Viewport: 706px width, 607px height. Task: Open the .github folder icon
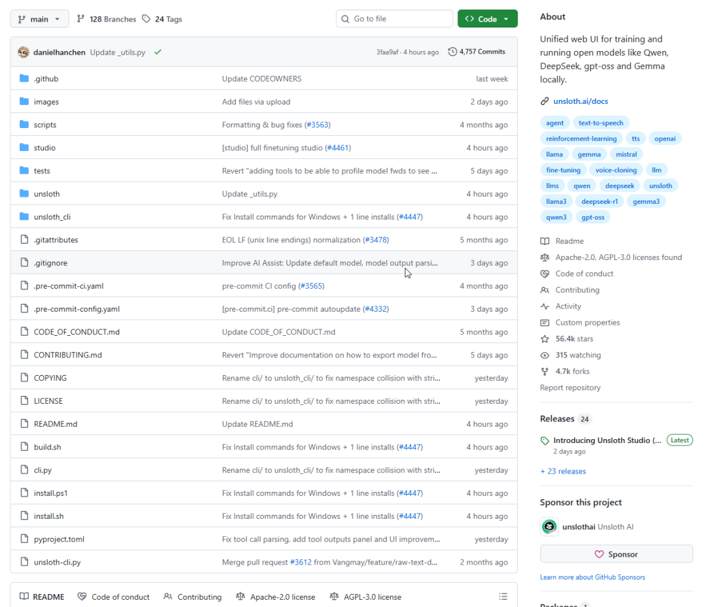24,79
